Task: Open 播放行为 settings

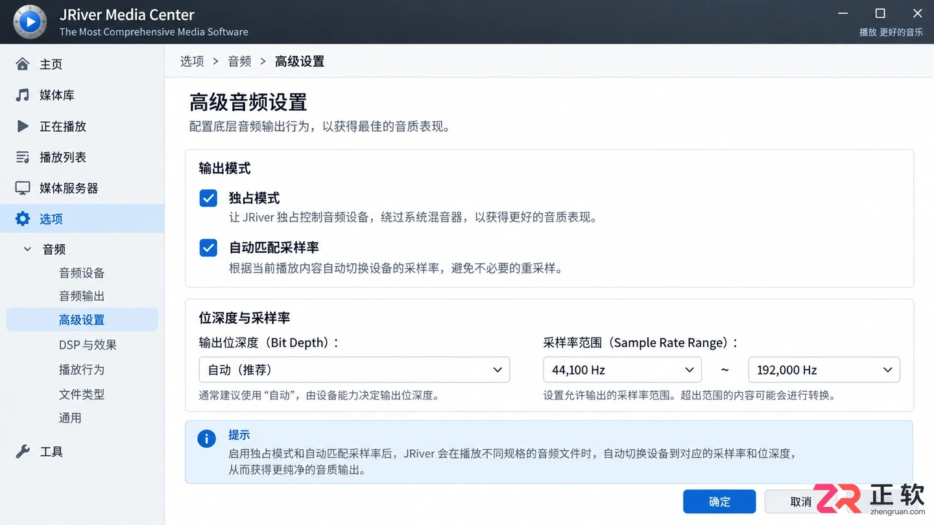Action: [82, 369]
